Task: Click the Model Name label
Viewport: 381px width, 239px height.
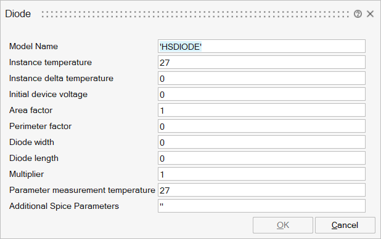Action: pos(33,46)
